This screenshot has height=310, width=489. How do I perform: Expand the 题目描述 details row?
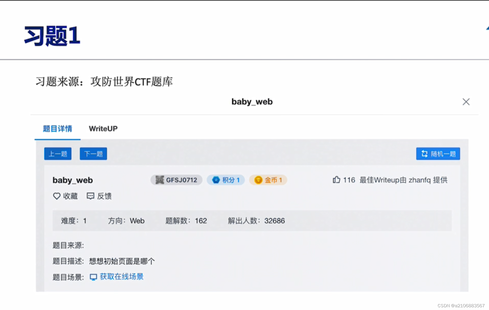click(x=68, y=261)
